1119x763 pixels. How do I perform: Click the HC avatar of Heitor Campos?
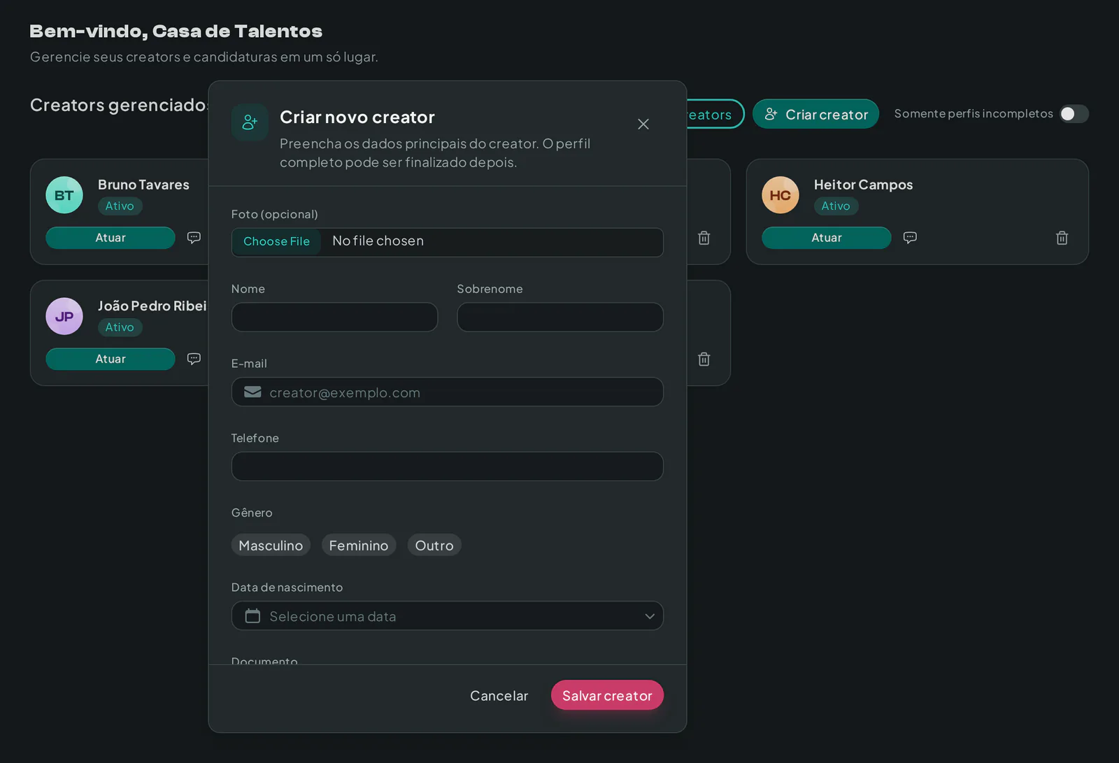point(781,195)
